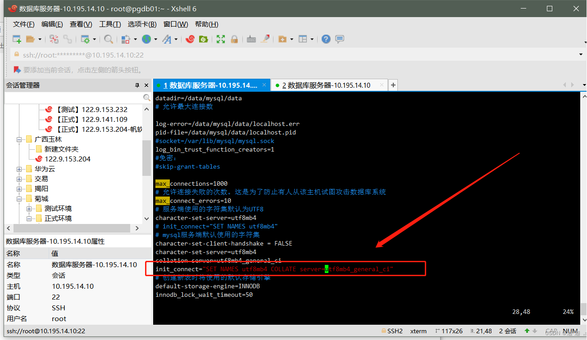Viewport: 587px width, 340px height.
Task: Open a new session with the new session icon
Action: [17, 39]
